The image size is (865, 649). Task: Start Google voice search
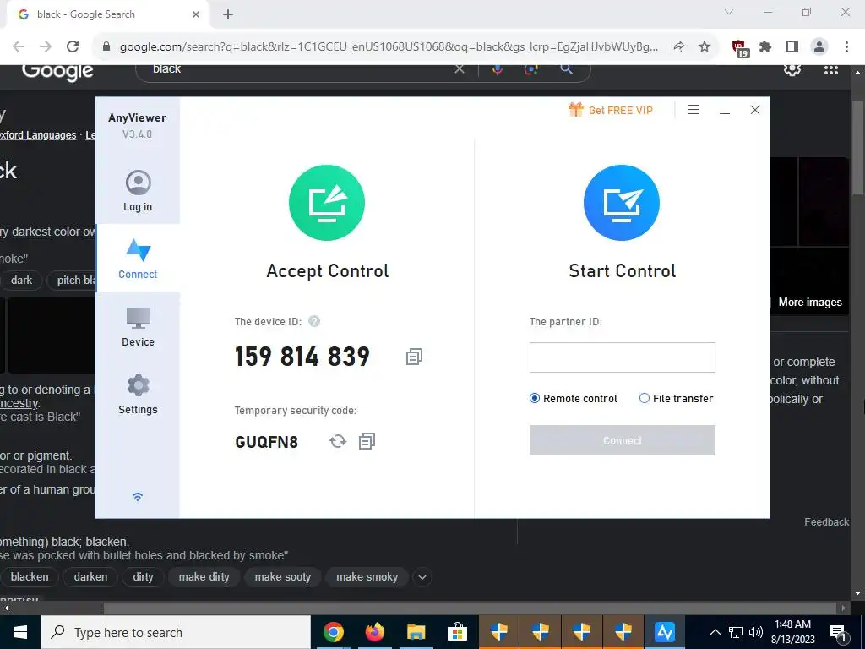click(497, 69)
